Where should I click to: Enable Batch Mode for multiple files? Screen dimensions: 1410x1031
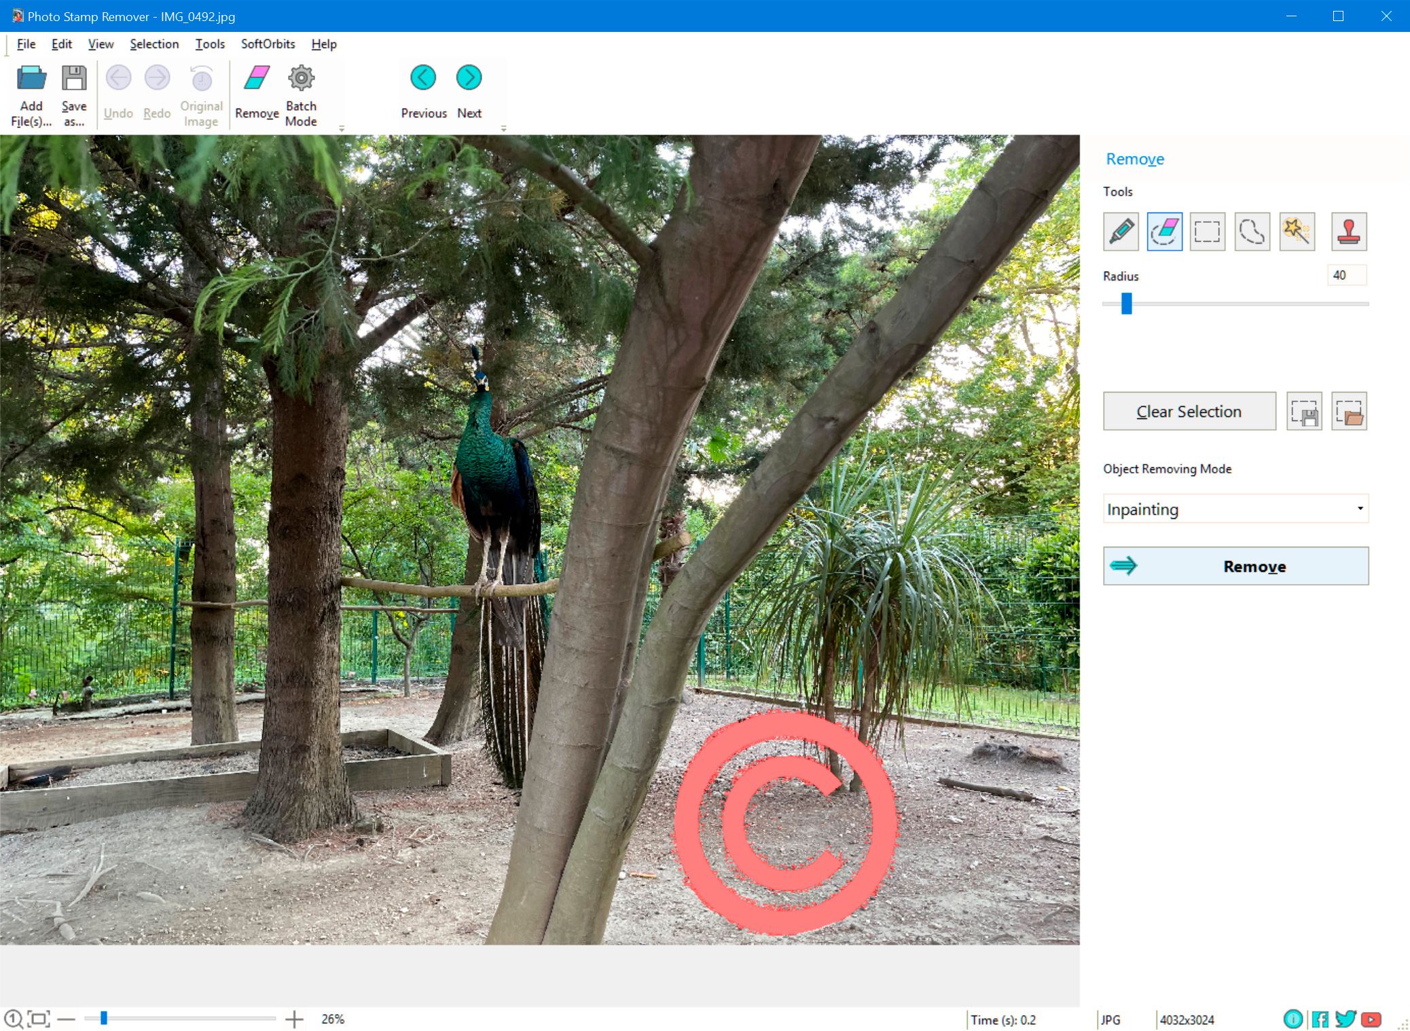pos(302,93)
